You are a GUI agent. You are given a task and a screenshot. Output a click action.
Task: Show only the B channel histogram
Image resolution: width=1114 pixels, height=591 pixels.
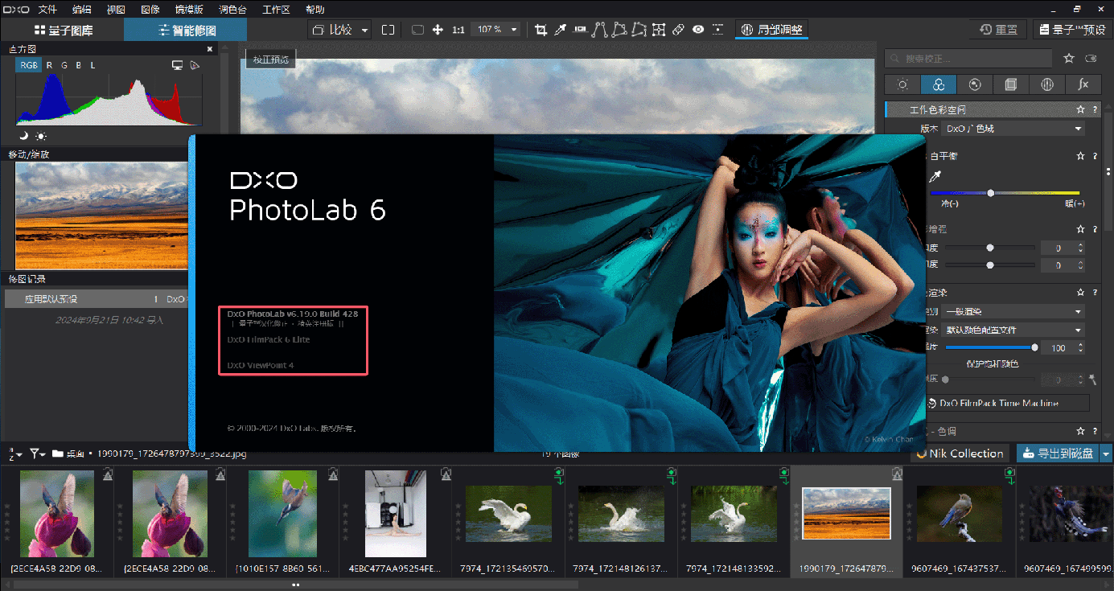pyautogui.click(x=78, y=65)
